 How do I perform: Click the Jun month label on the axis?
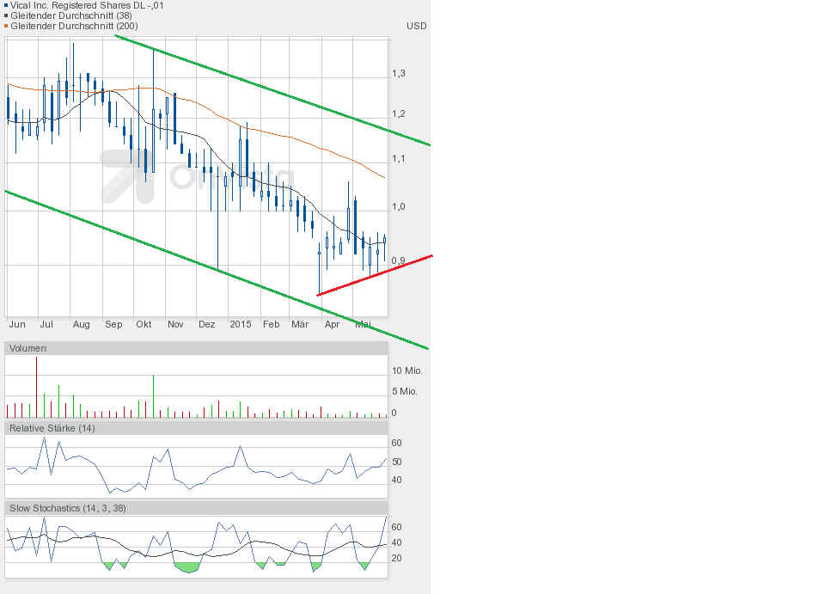point(16,324)
